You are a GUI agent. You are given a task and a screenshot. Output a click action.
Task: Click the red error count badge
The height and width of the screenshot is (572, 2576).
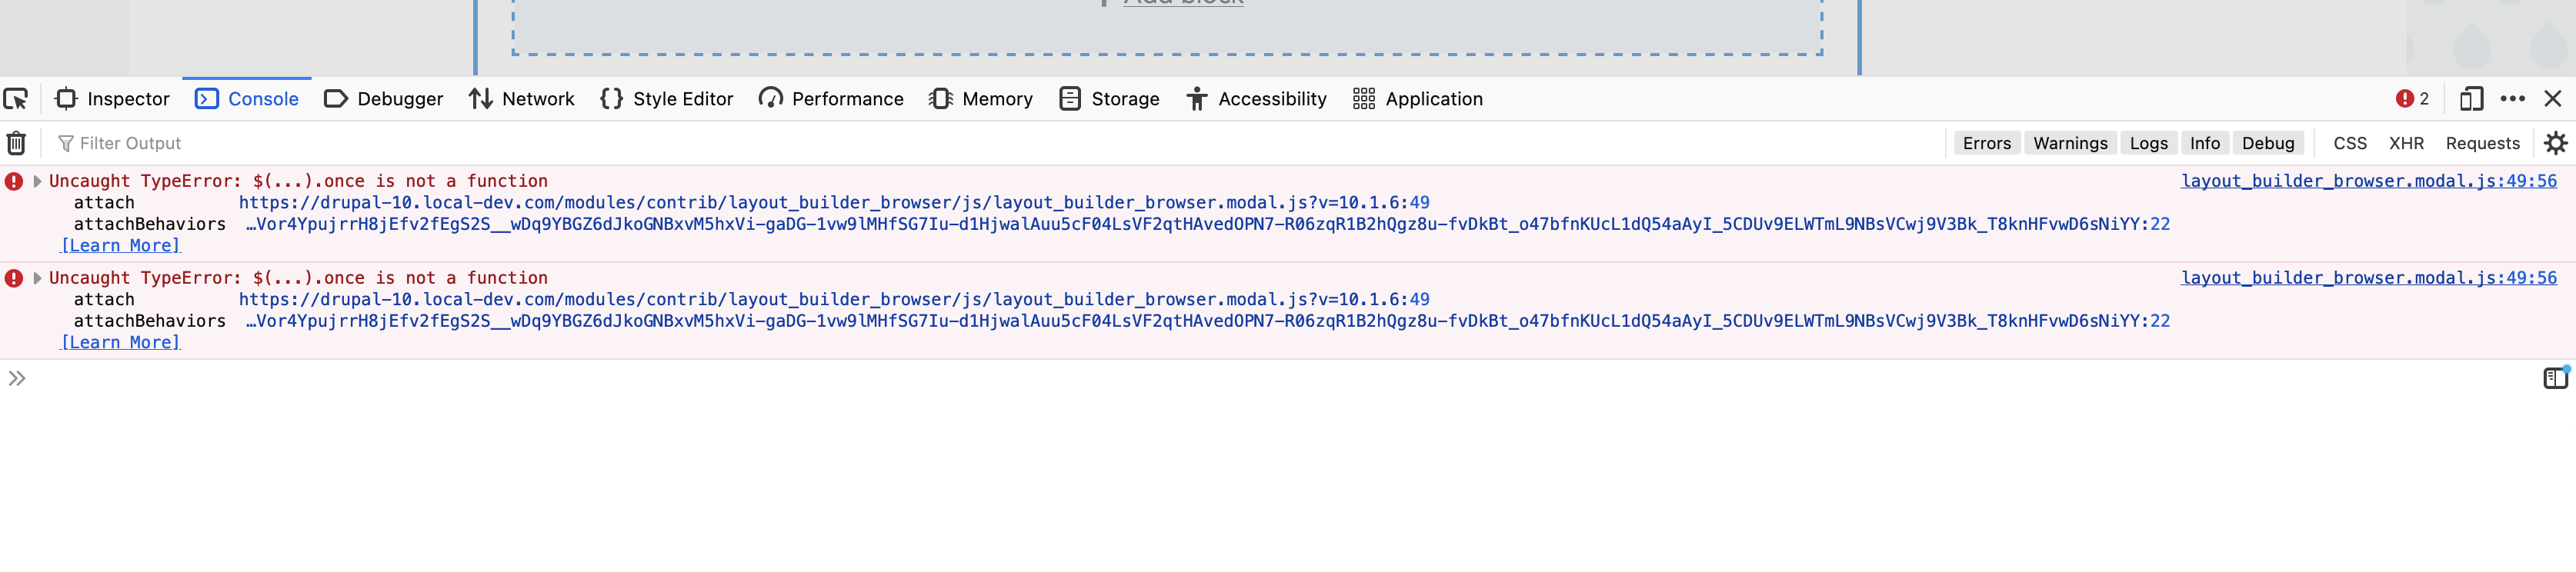pyautogui.click(x=2412, y=99)
